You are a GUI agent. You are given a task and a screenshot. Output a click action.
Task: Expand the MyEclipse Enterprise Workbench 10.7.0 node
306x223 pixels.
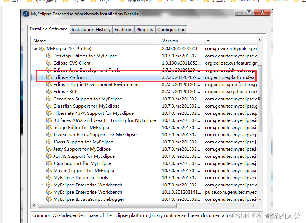pyautogui.click(x=42, y=185)
